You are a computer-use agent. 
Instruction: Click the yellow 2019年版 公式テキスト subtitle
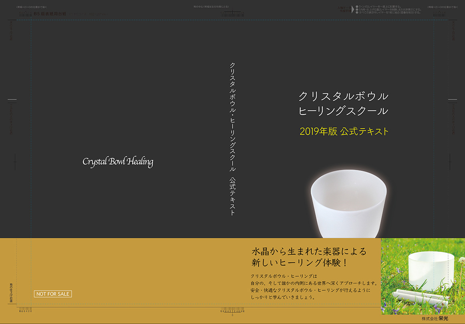[344, 131]
